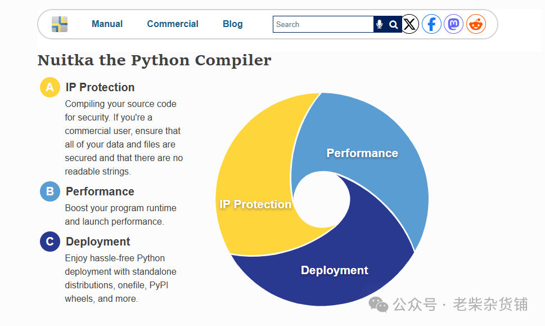
Task: Open the X (Twitter) social icon
Action: click(x=410, y=24)
